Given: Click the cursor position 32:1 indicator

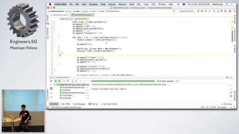Looking at the screenshot, I should [202, 107].
